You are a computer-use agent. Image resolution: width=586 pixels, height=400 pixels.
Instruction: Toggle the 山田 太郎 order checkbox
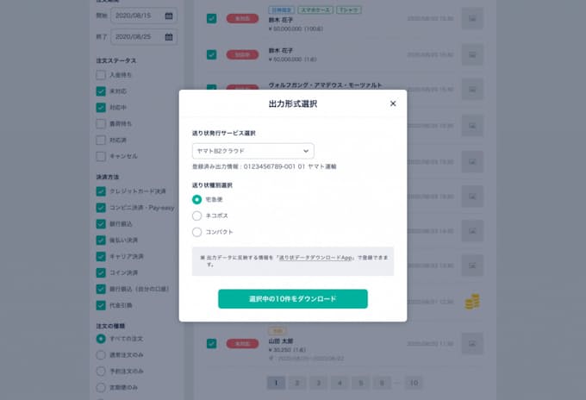[212, 343]
